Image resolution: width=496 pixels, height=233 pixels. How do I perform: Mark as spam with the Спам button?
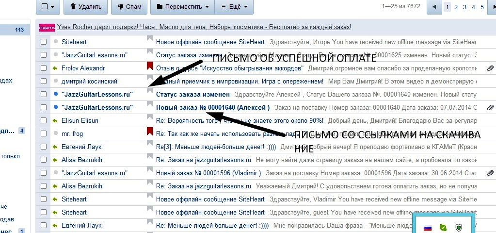click(130, 7)
